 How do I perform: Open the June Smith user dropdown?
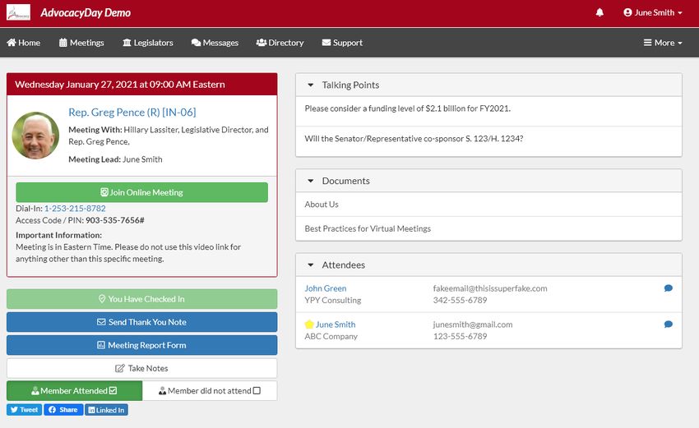(x=653, y=13)
